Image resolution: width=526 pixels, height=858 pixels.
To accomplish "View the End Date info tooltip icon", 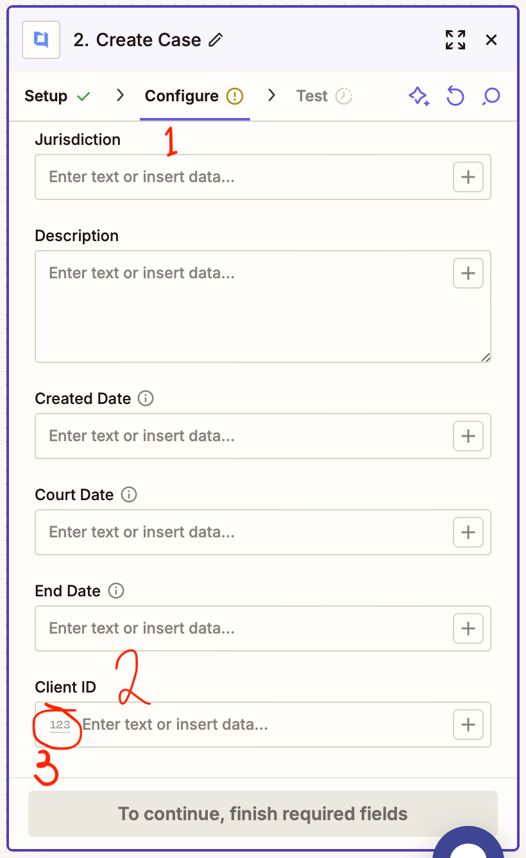I will pos(116,591).
